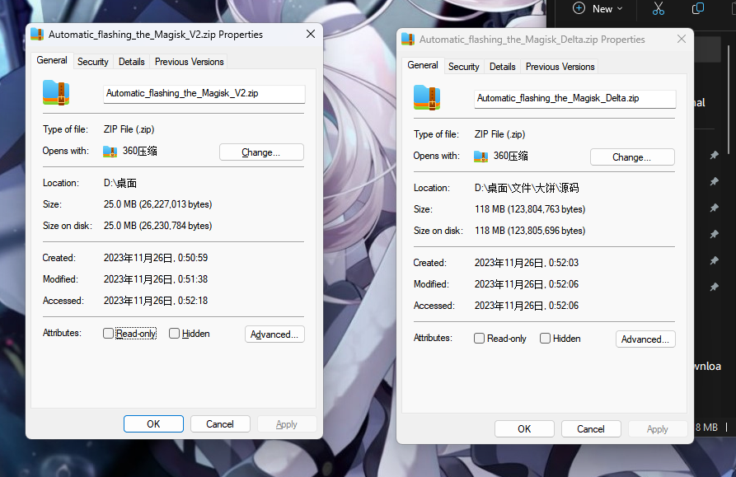
Task: Confirm with OK in V2.zip Properties
Action: 153,424
